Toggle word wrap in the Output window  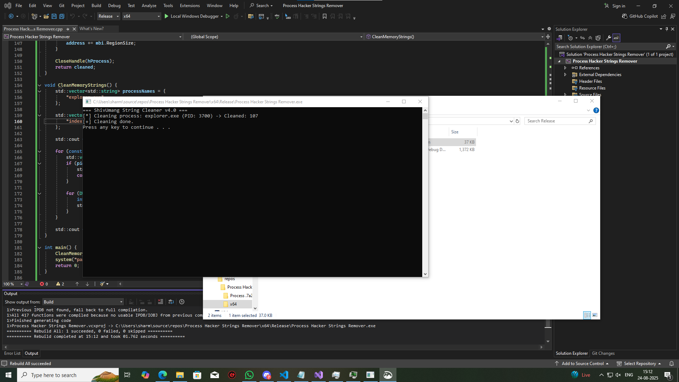(171, 302)
